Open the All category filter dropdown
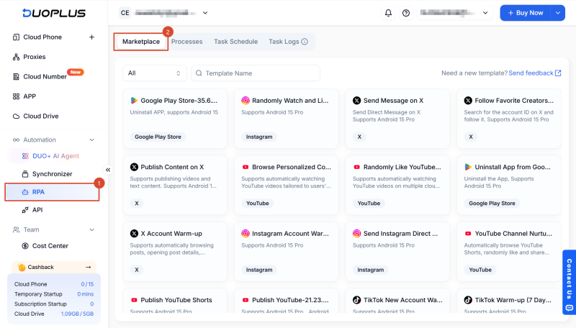Screen dimensions: 576x328 pyautogui.click(x=154, y=73)
